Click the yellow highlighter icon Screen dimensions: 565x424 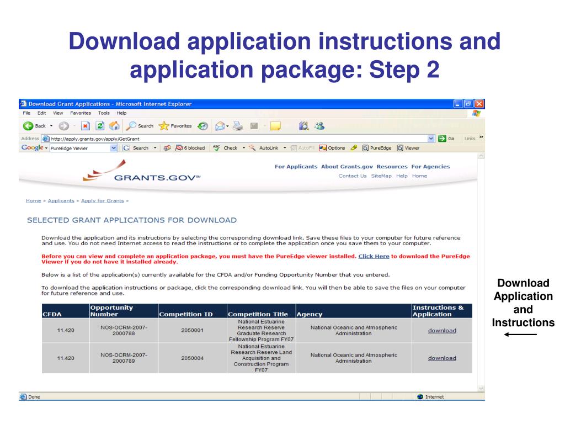354,148
